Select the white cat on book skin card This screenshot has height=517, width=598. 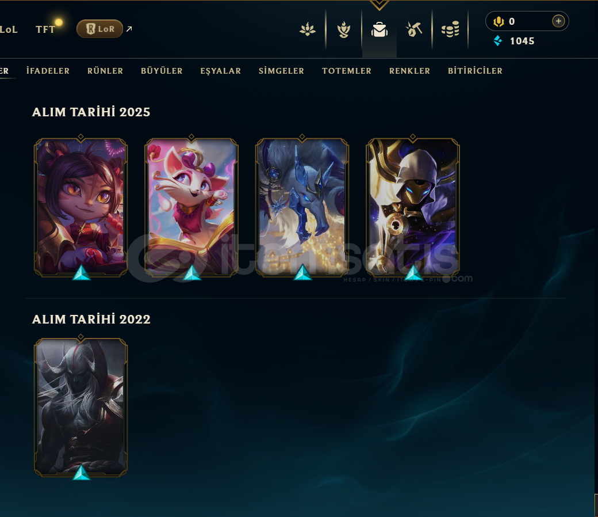(191, 207)
